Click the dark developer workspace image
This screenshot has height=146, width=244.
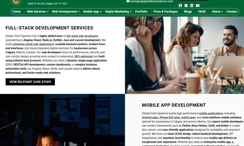[x=63, y=120]
